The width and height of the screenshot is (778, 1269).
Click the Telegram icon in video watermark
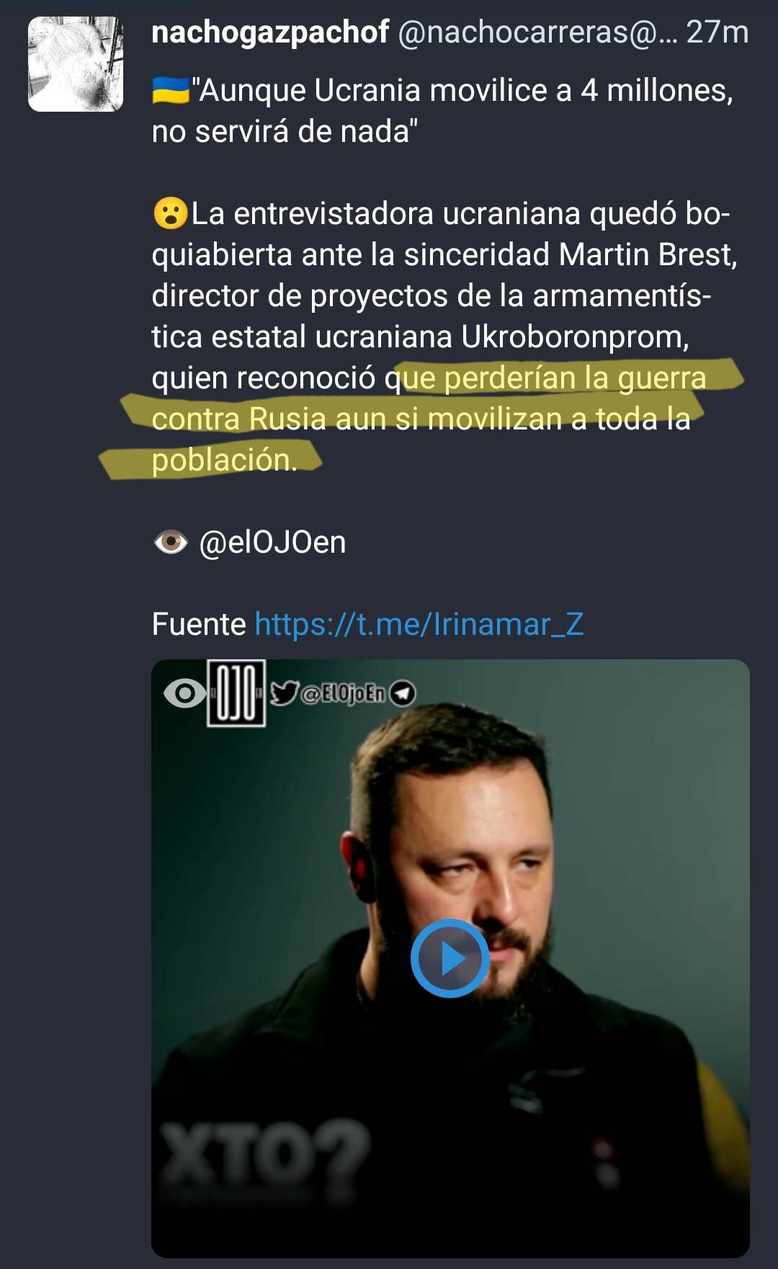403,693
